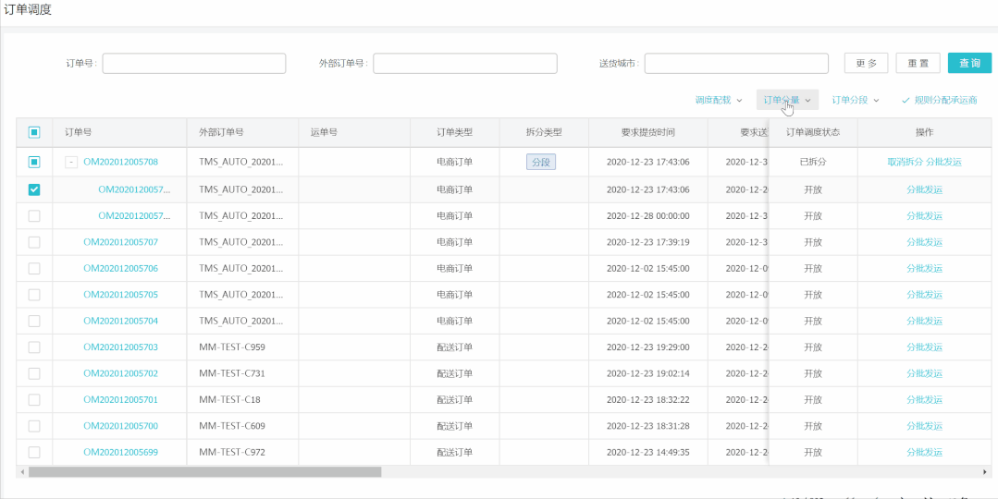Click the 分段 split type tag
The height and width of the screenshot is (499, 998).
pyautogui.click(x=542, y=162)
